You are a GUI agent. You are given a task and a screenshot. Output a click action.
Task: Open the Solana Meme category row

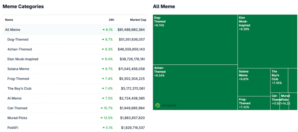click(x=18, y=69)
